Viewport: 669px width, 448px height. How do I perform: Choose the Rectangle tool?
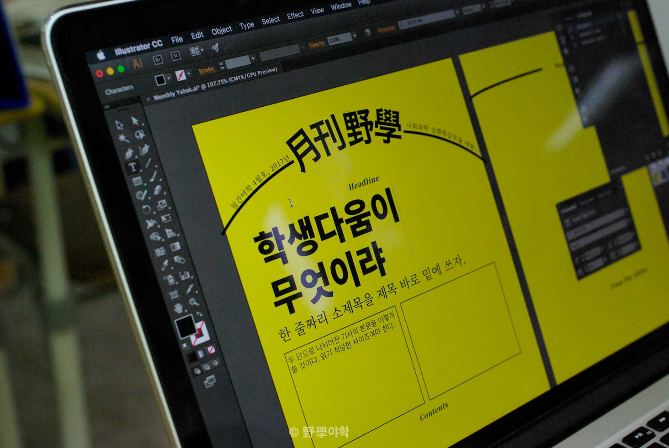click(137, 181)
